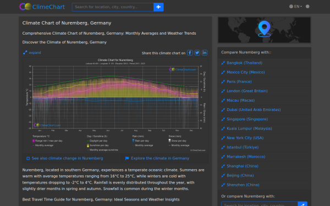
Task: Share the chart on LinkedIn
Action: coord(205,53)
